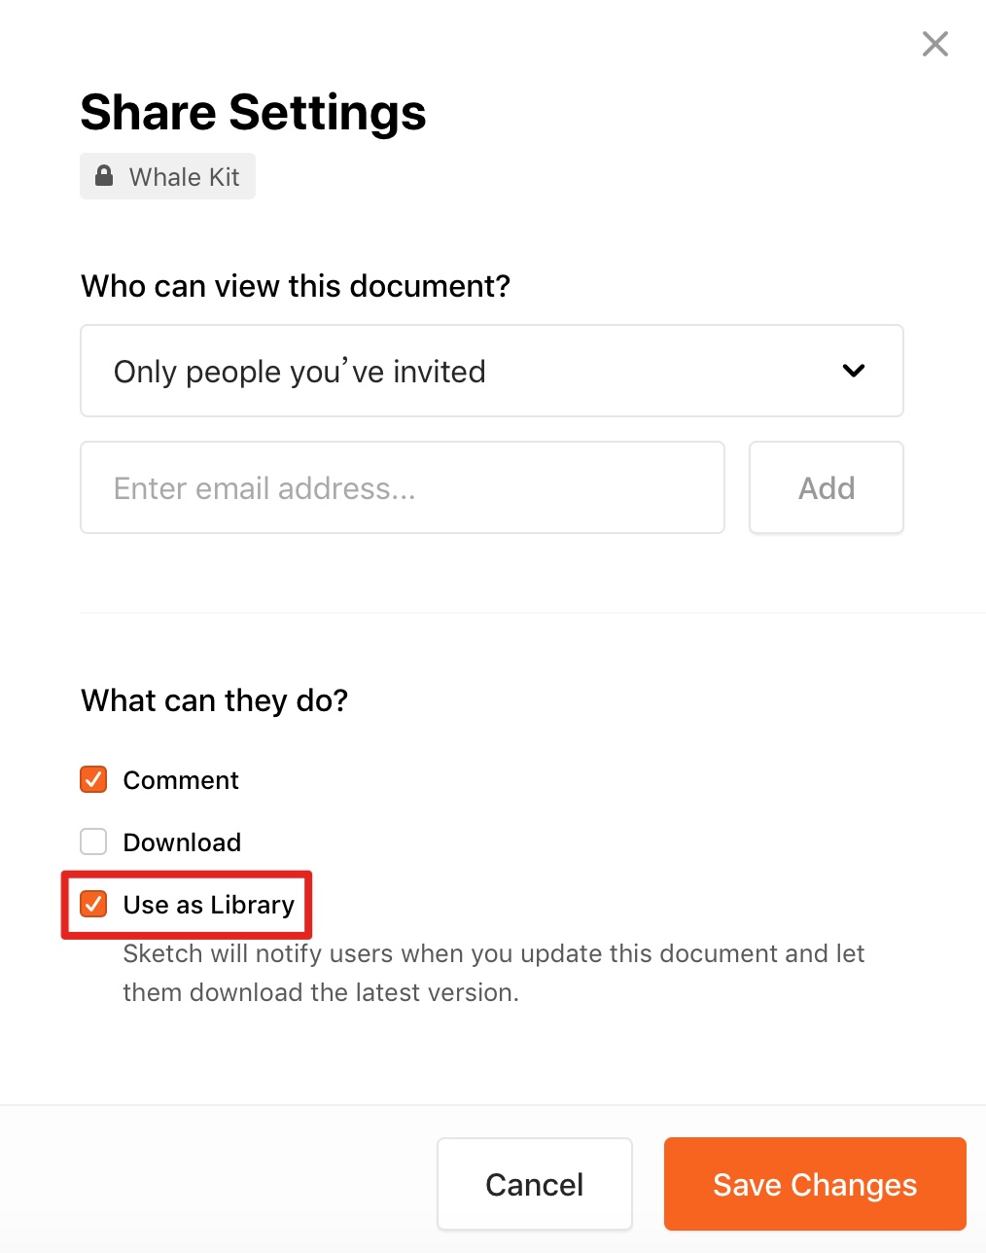986x1253 pixels.
Task: Click the 'Who can view this document?' heading
Action: [x=296, y=286]
